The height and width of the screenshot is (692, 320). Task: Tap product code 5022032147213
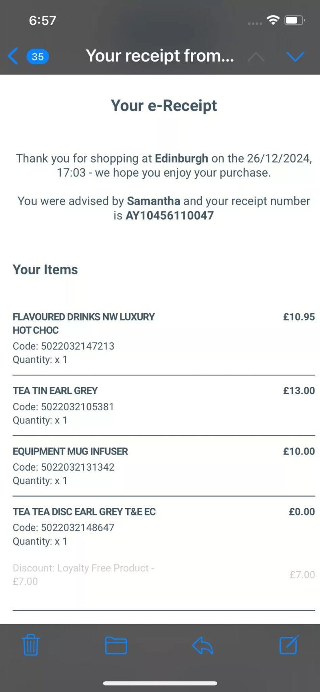click(x=78, y=346)
